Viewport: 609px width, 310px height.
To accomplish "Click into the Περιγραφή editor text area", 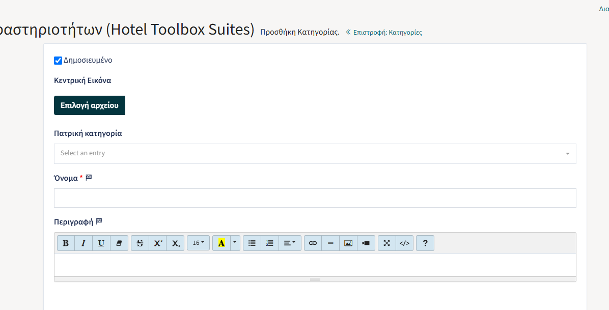I will coord(315,265).
